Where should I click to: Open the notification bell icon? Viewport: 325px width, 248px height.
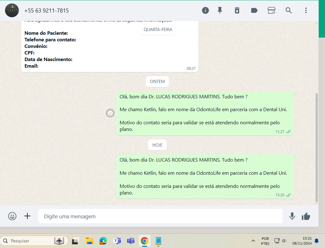(x=317, y=241)
